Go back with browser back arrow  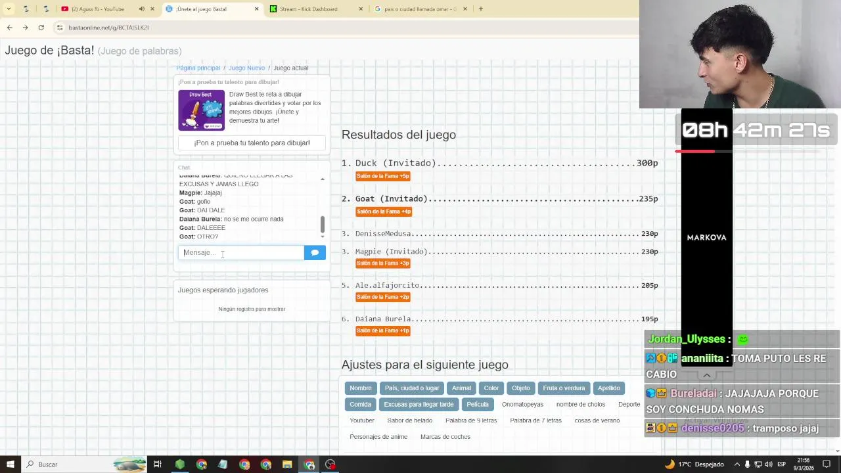[x=9, y=28]
